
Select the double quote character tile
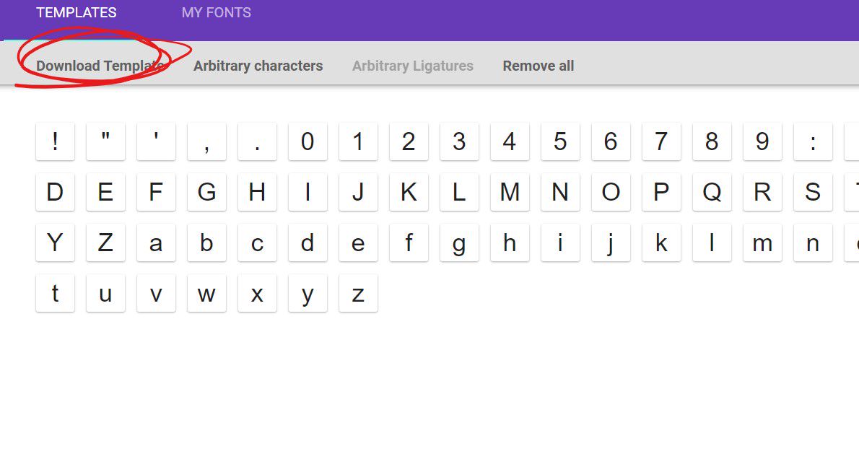point(105,141)
